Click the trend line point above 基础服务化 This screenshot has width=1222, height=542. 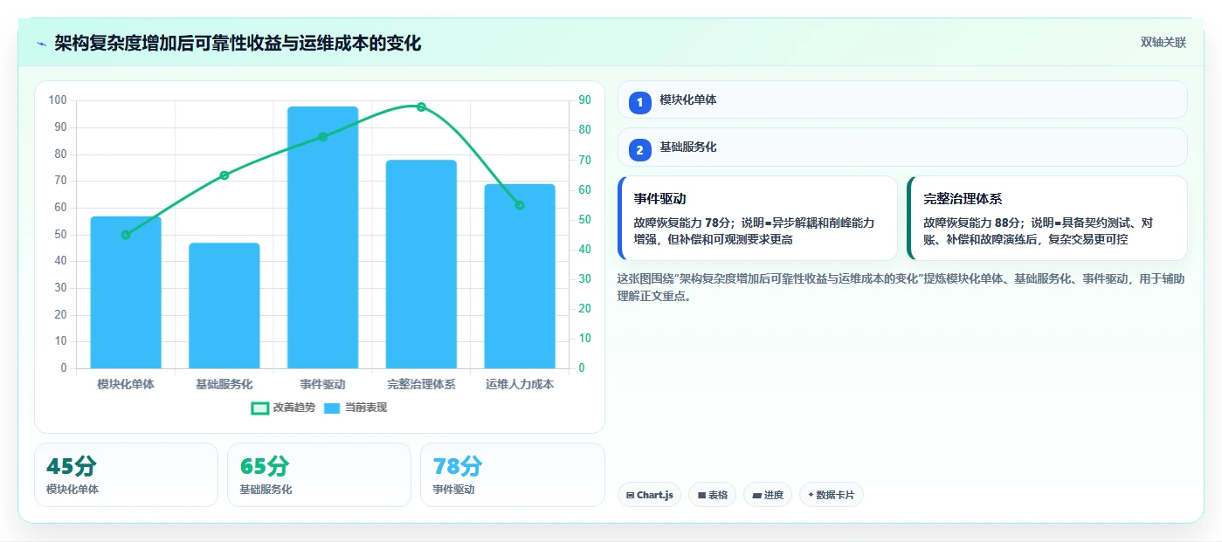(x=224, y=175)
